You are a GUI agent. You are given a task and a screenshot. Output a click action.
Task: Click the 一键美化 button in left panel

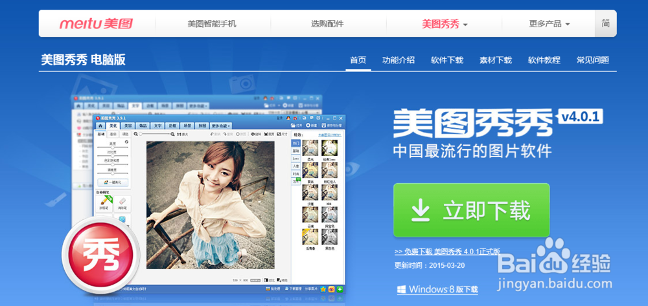tap(113, 182)
